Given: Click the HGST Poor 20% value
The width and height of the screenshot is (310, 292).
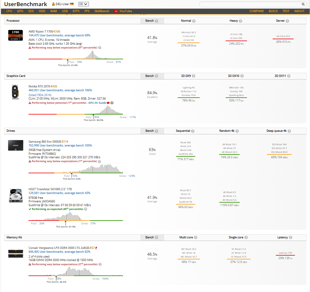Looking at the screenshot, I should point(42,223).
